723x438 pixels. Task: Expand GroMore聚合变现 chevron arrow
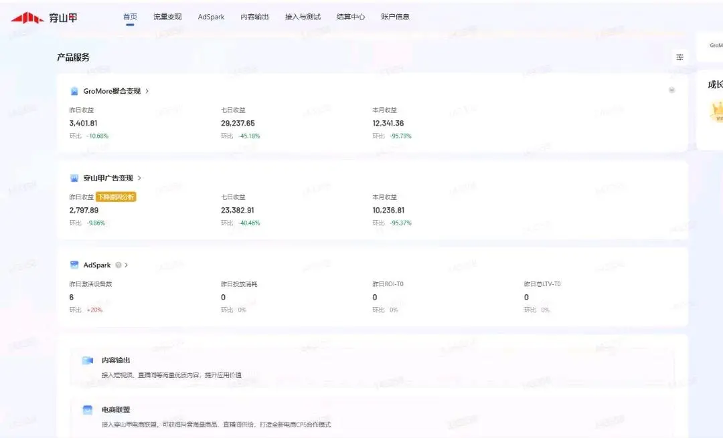147,91
